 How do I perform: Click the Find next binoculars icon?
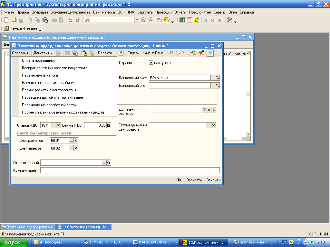[143, 20]
